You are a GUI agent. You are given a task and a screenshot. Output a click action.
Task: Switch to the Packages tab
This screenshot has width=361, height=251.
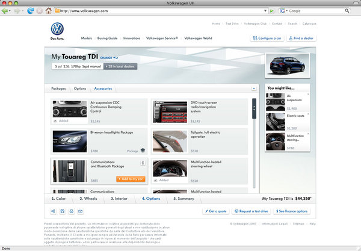pos(59,88)
